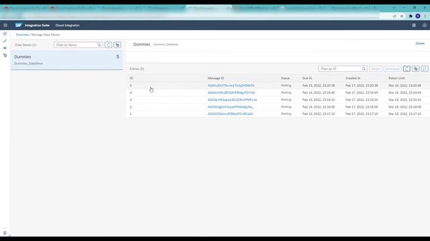Click the Delete button above Entries table
The image size is (430, 241).
tap(376, 69)
